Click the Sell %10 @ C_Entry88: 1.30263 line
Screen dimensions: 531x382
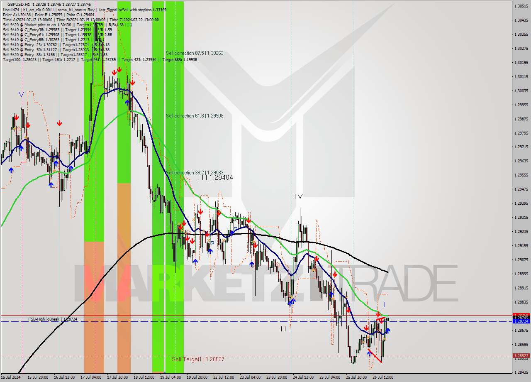tap(53, 39)
